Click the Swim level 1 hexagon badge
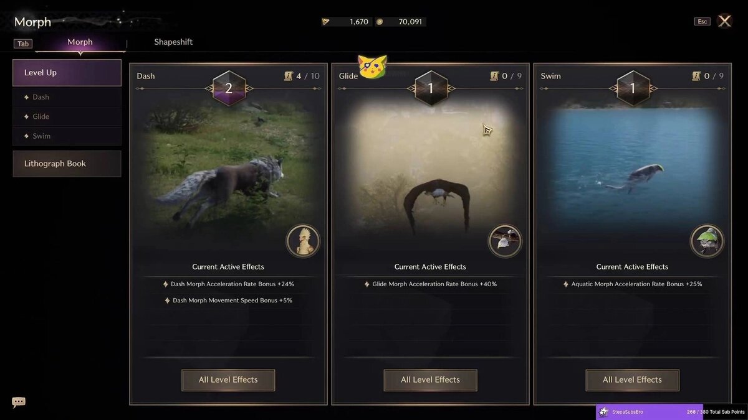This screenshot has height=420, width=748. pos(633,88)
